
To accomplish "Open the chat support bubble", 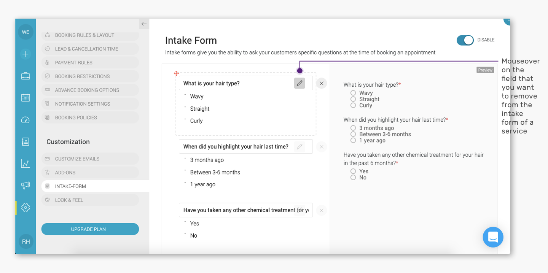I will 493,237.
